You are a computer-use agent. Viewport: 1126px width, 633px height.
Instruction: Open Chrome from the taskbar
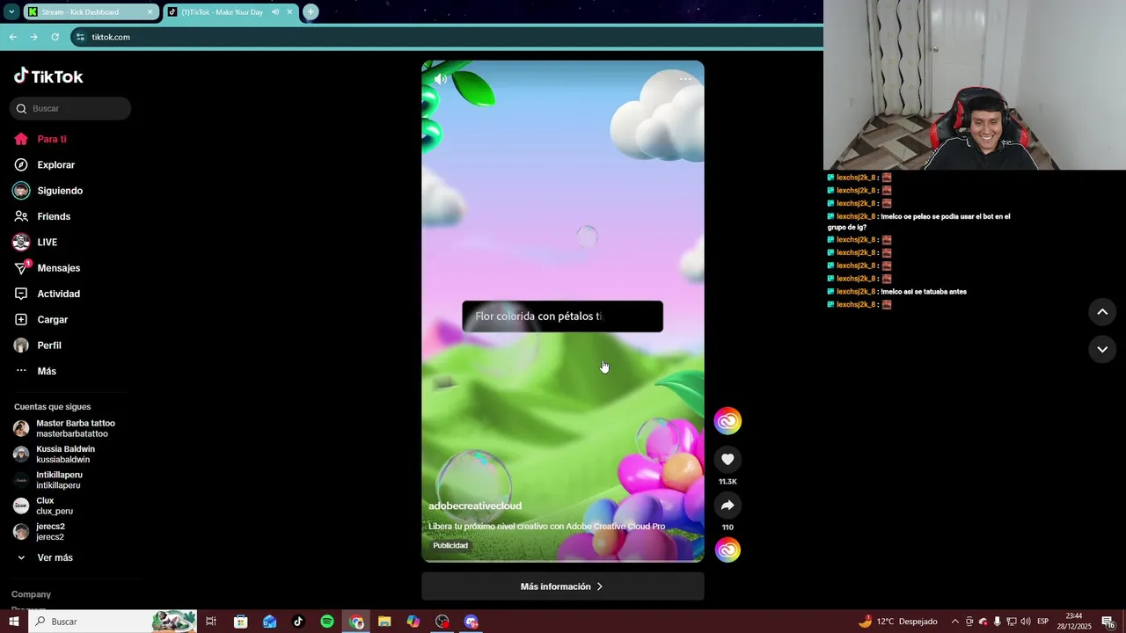(356, 622)
